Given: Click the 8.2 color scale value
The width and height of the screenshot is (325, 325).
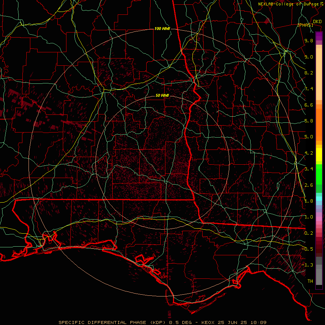Looking at the screenshot, I should click(309, 73).
